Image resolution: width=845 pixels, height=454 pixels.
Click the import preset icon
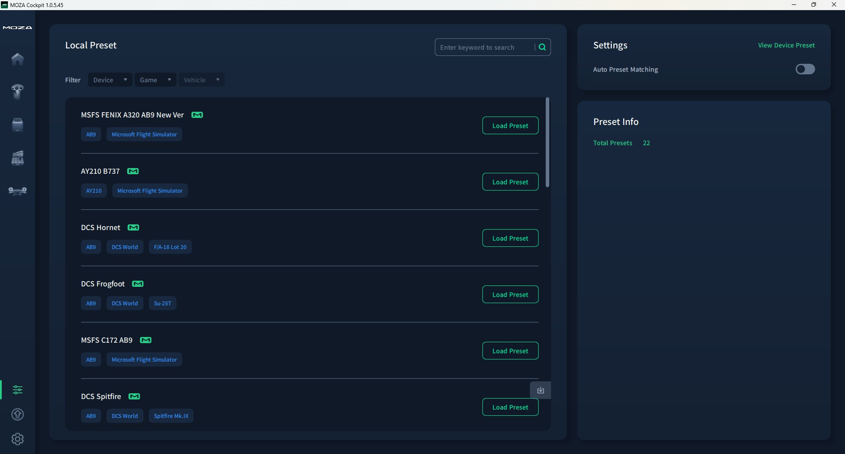pyautogui.click(x=540, y=390)
